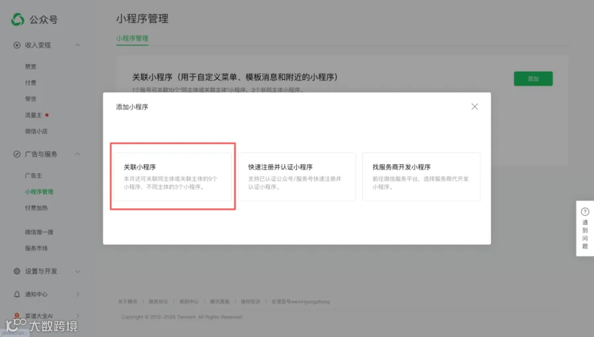Expand the 通知中心 arrow

click(78, 294)
